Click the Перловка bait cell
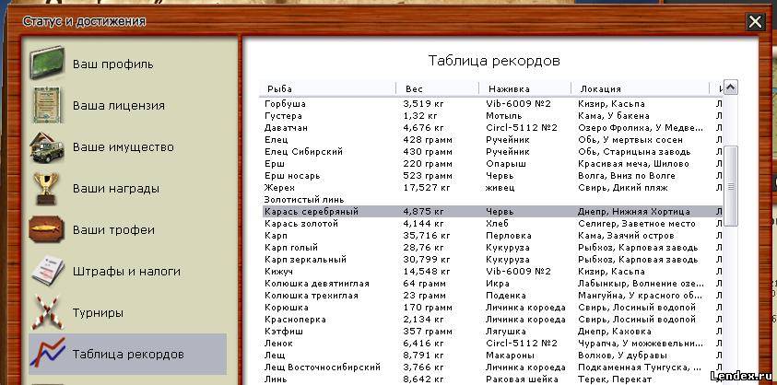The height and width of the screenshot is (385, 777). (509, 236)
